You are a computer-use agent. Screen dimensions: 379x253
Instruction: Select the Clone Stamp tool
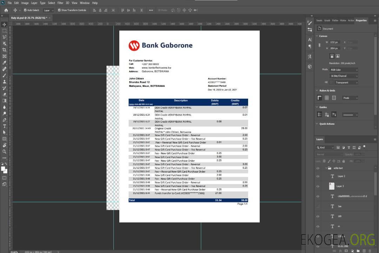[x=4, y=82]
